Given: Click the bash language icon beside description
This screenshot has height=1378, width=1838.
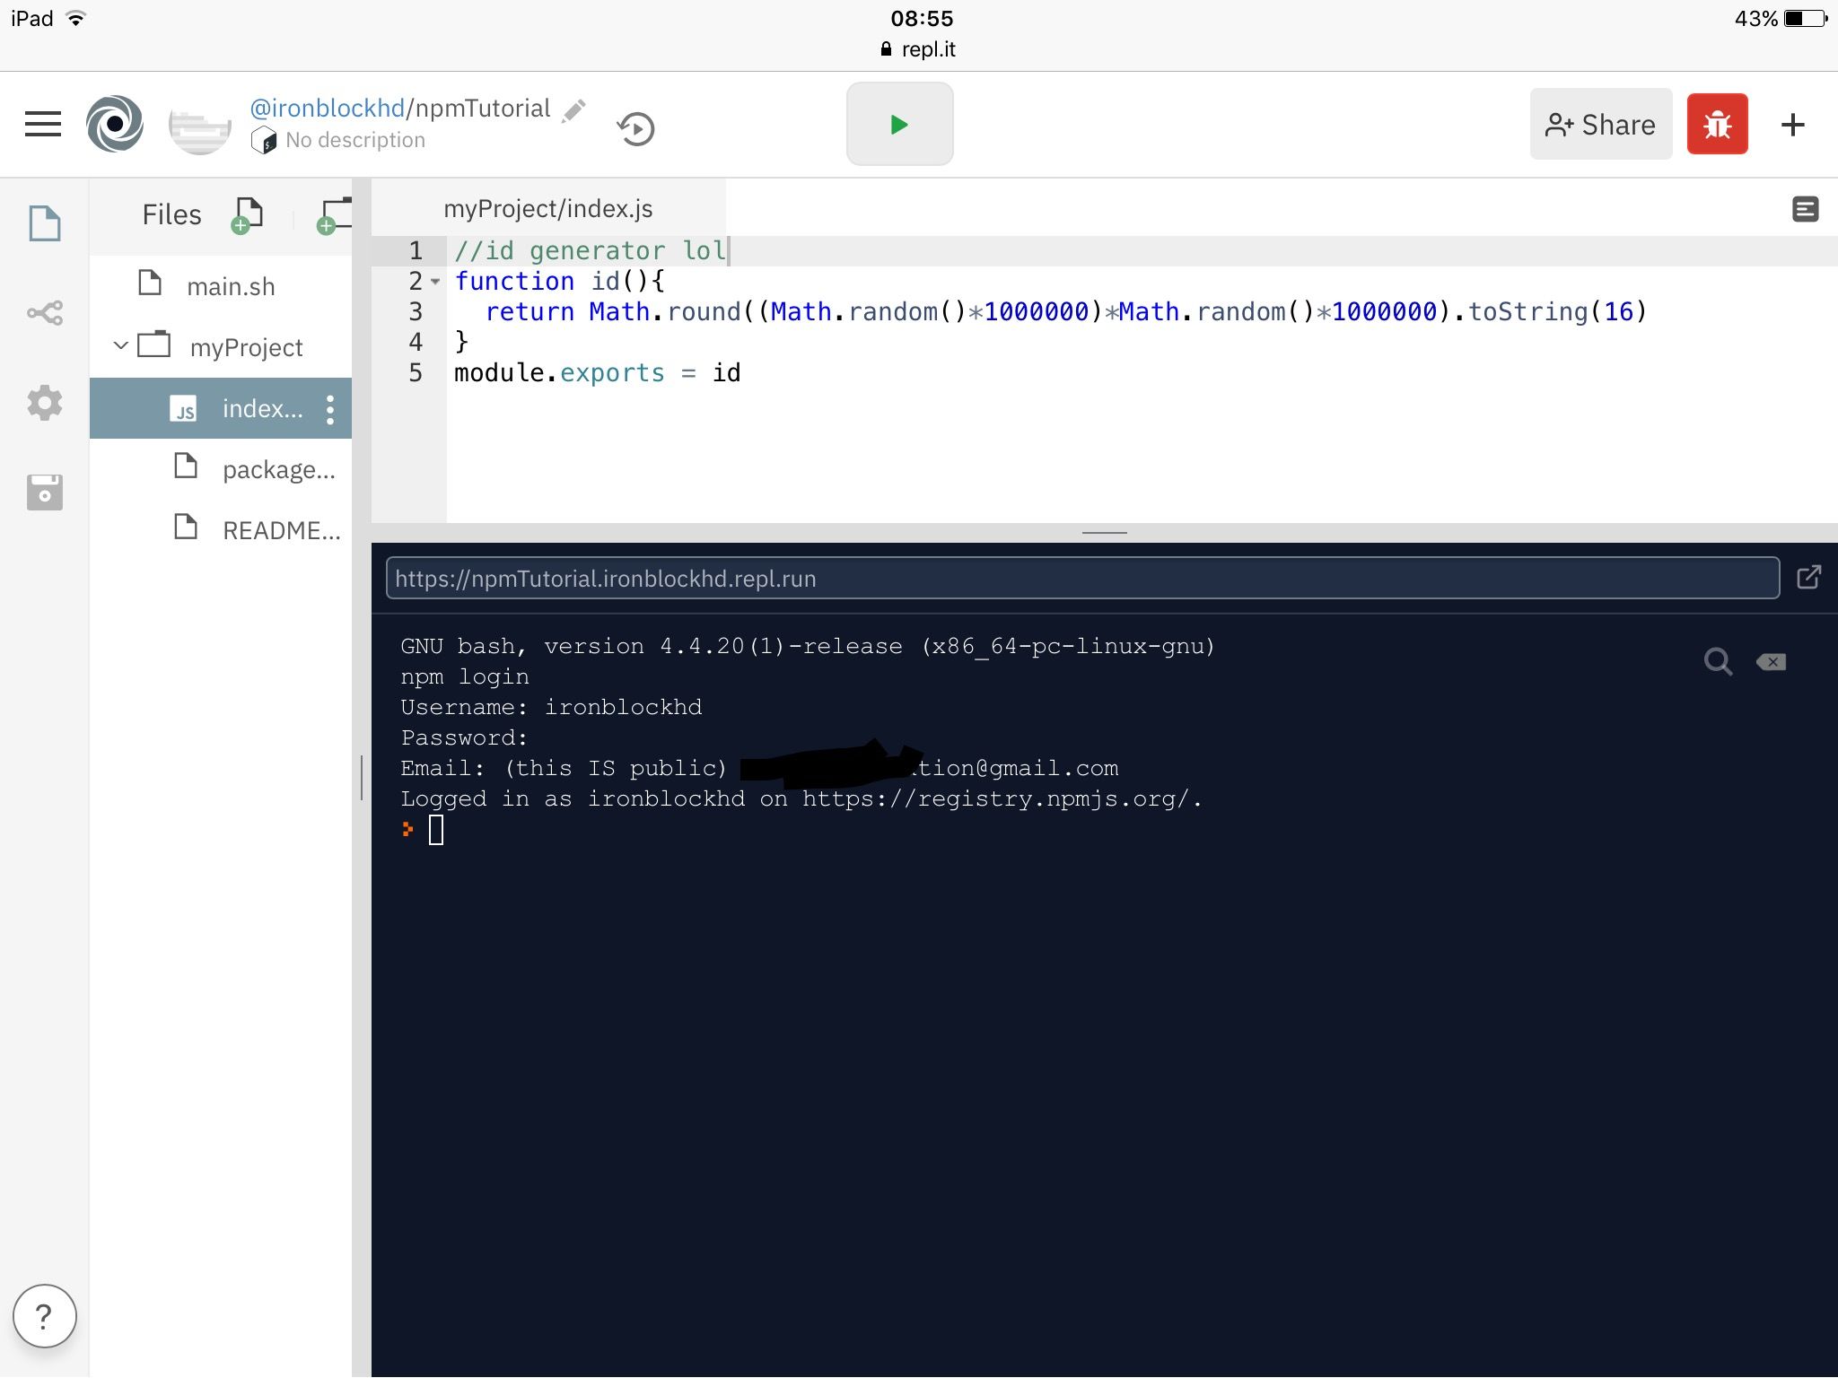Looking at the screenshot, I should click(264, 140).
